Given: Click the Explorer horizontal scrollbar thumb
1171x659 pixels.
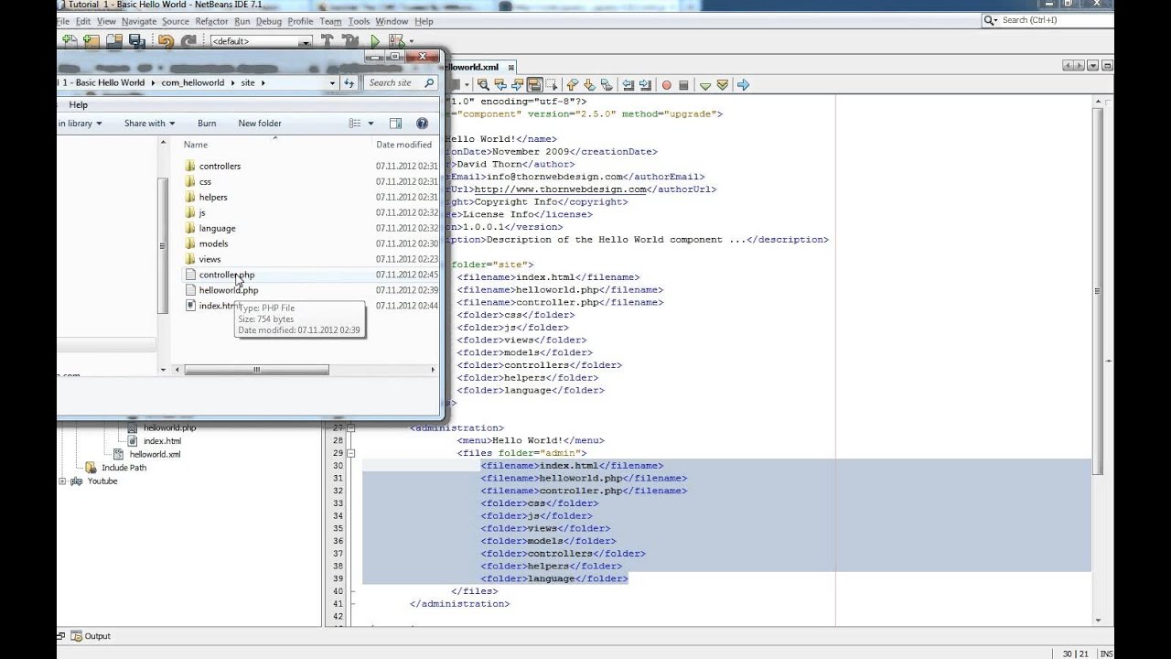Looking at the screenshot, I should 257,370.
